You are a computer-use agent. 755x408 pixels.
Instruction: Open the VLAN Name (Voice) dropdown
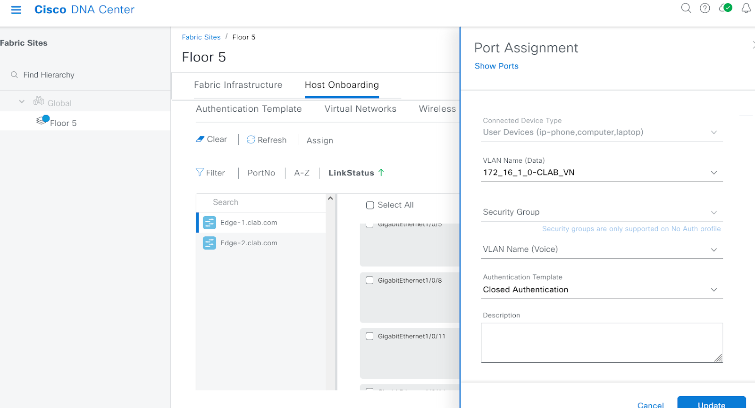click(602, 250)
